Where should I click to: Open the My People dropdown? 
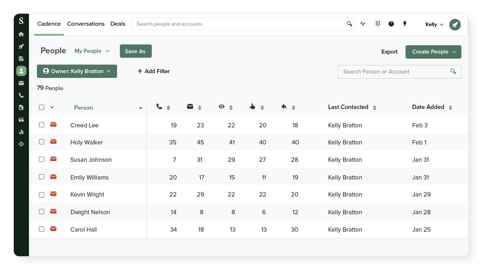point(92,51)
